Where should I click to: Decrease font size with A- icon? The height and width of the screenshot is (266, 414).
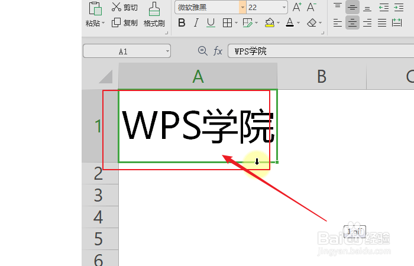312,7
